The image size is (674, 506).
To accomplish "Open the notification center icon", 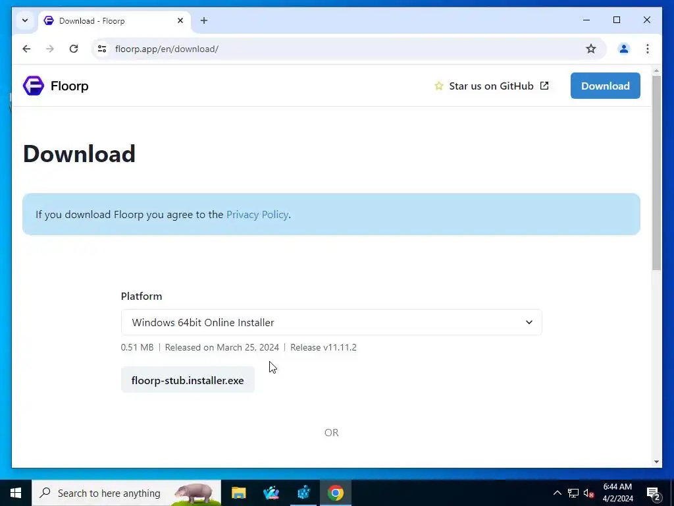I will point(654,493).
